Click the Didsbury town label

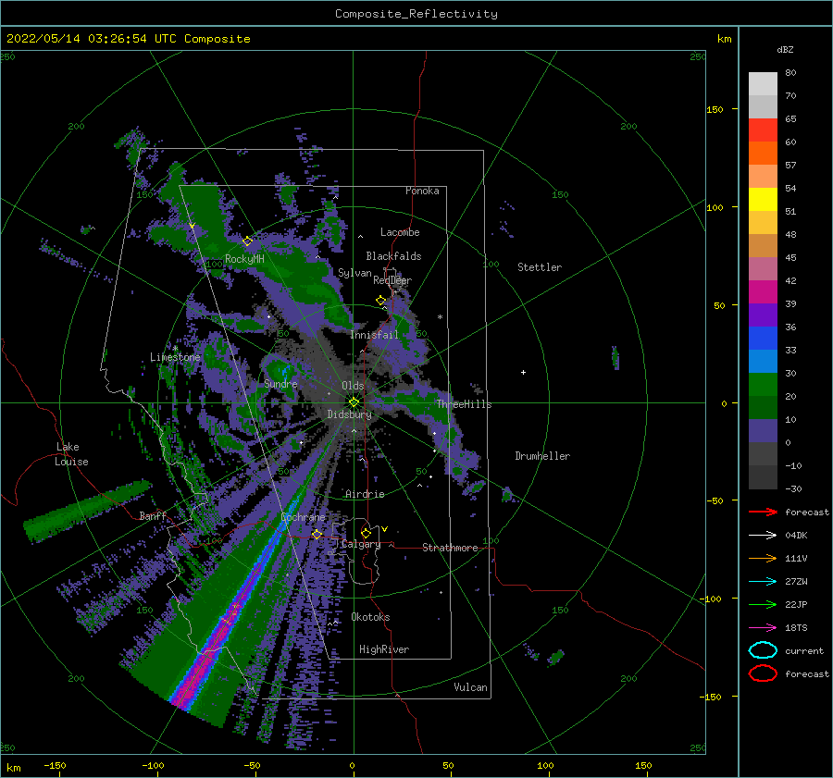349,414
